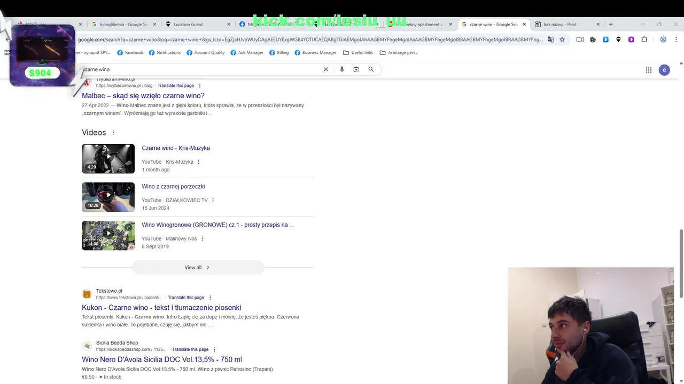Open the Extensions puzzle-piece menu
The image size is (684, 384).
click(x=644, y=39)
